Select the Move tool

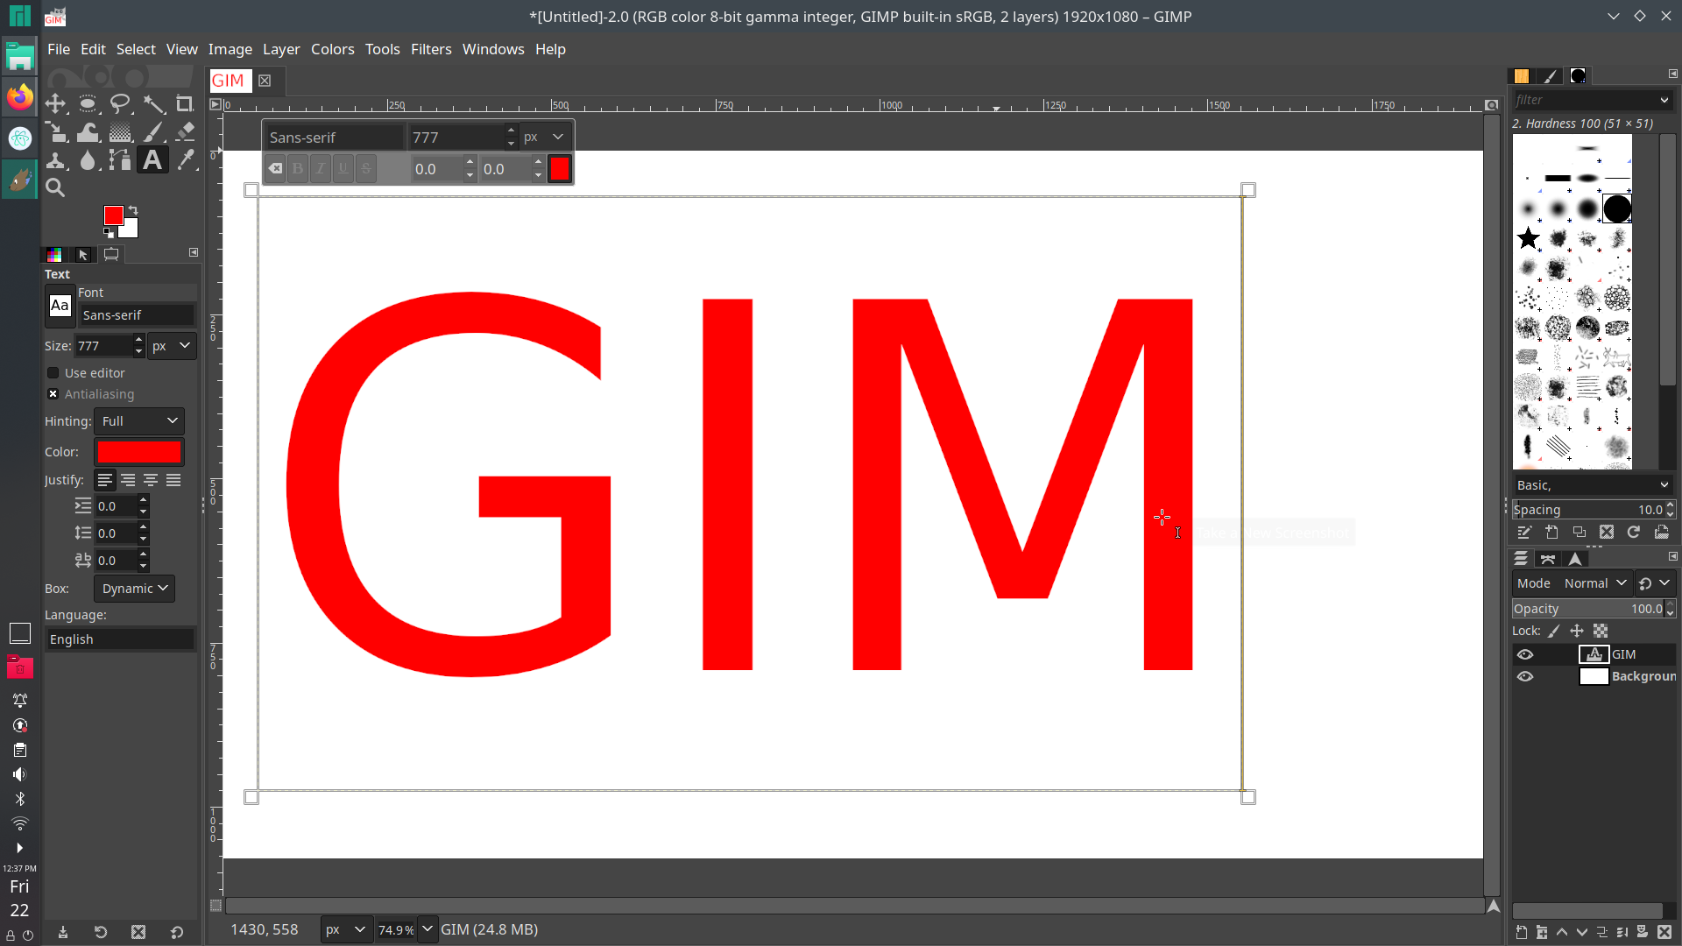point(56,104)
